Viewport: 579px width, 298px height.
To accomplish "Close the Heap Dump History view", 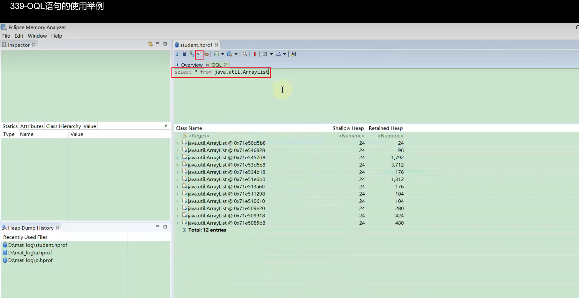I will (58, 228).
